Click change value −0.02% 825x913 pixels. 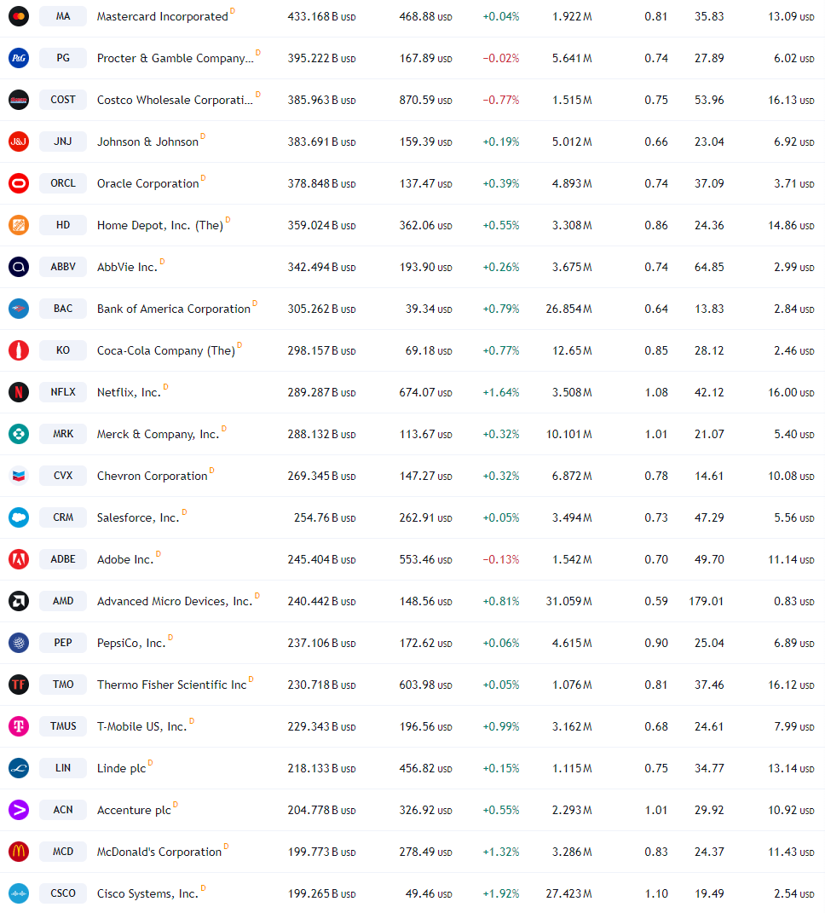(500, 58)
